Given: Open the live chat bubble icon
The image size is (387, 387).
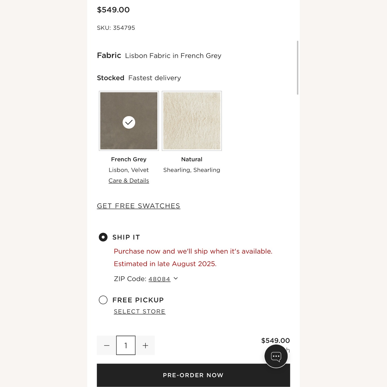Looking at the screenshot, I should coord(276,356).
